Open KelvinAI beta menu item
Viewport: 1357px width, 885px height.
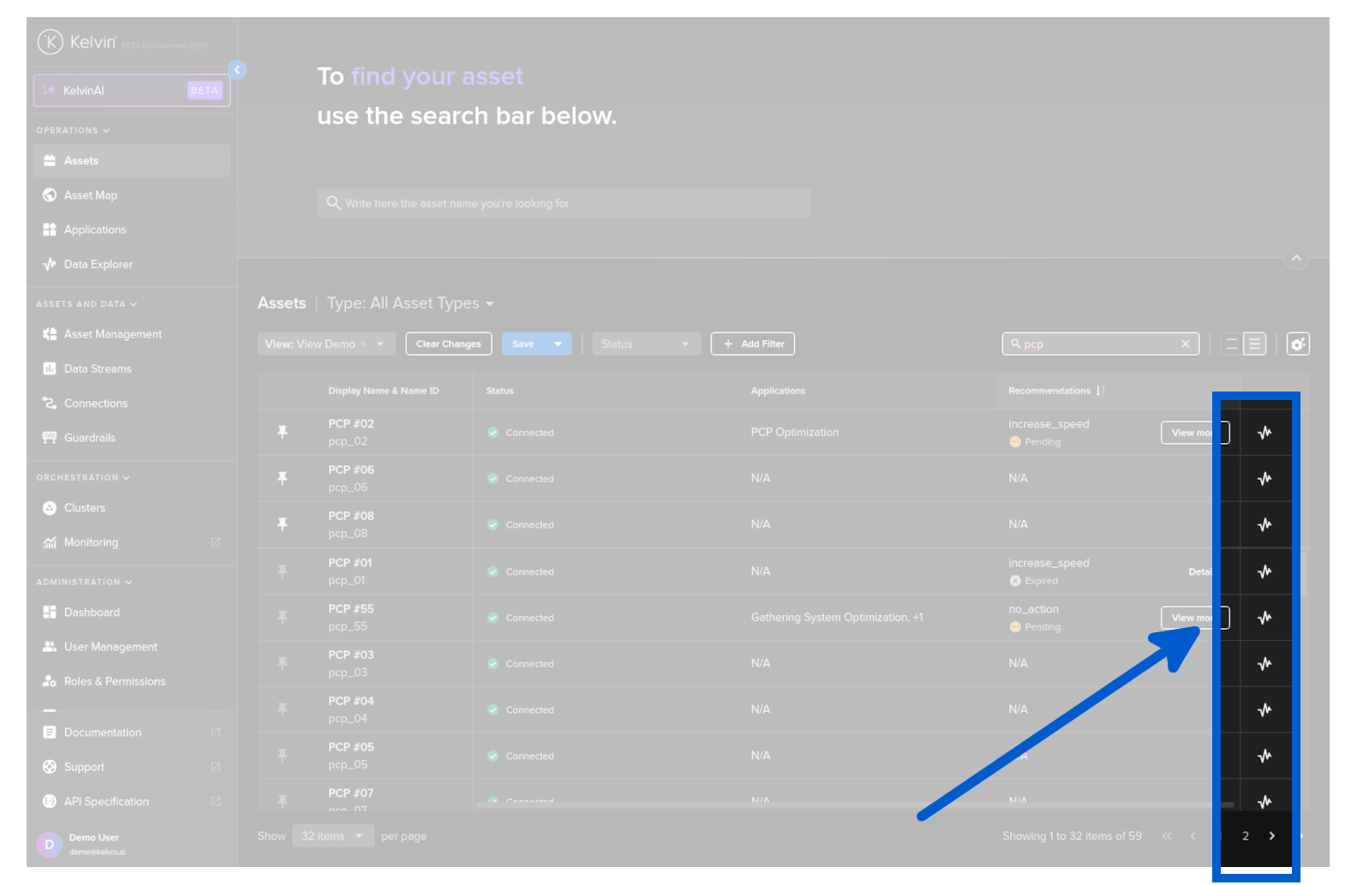pos(132,91)
